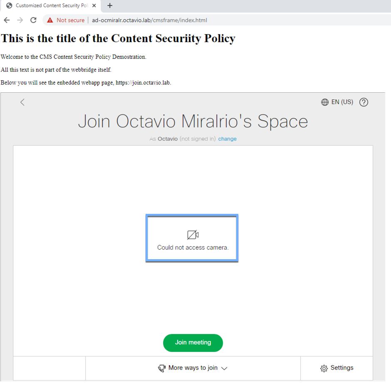Click the help question mark icon
Viewport: 391px width, 384px height.
364,102
